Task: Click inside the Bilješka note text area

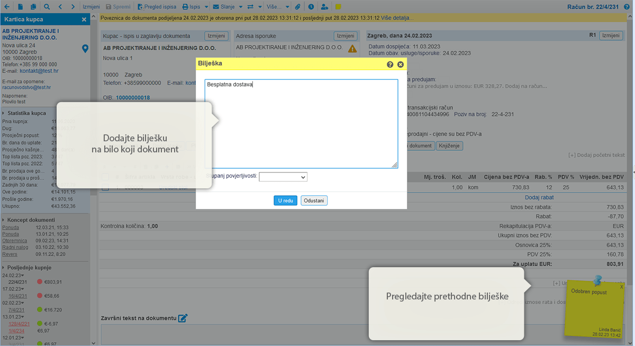Action: (x=301, y=127)
